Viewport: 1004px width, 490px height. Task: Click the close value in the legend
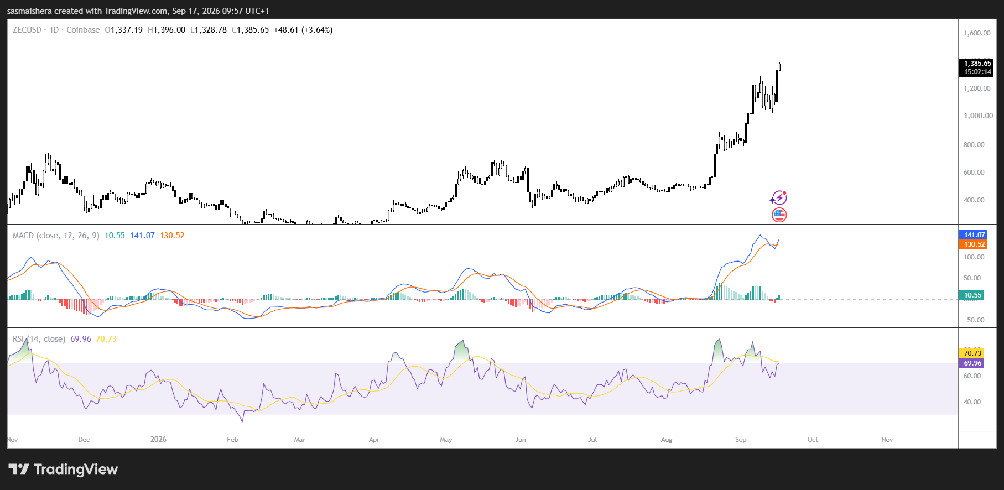coord(253,30)
